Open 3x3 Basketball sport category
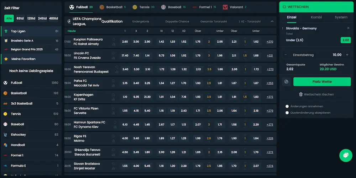The image size is (356, 178). tap(31, 103)
